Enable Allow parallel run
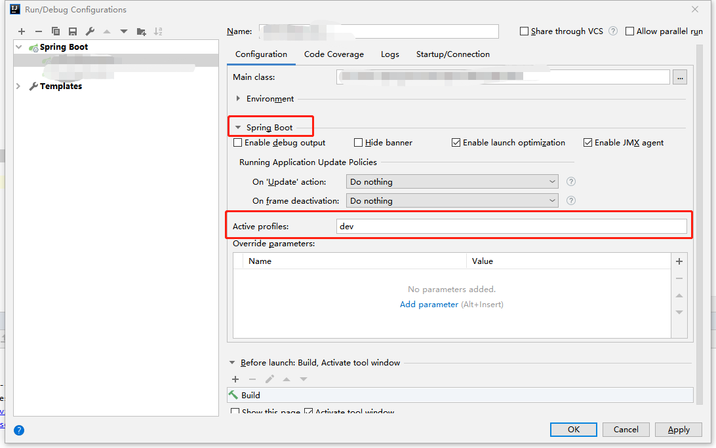 [x=629, y=31]
